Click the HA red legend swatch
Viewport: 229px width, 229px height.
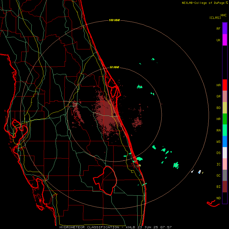pyautogui.click(x=225, y=85)
